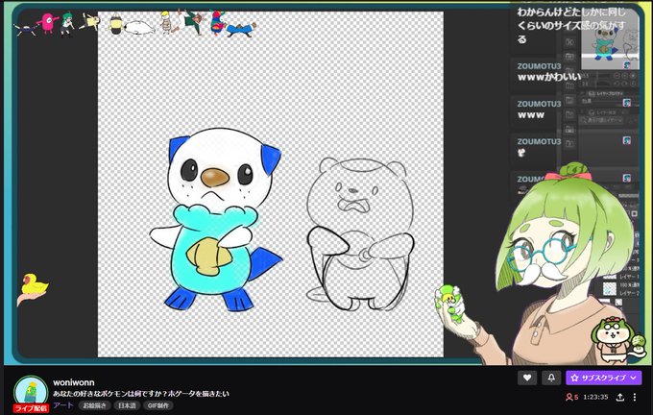
Task: Go to the woniwonn channel name link
Action: (x=74, y=382)
